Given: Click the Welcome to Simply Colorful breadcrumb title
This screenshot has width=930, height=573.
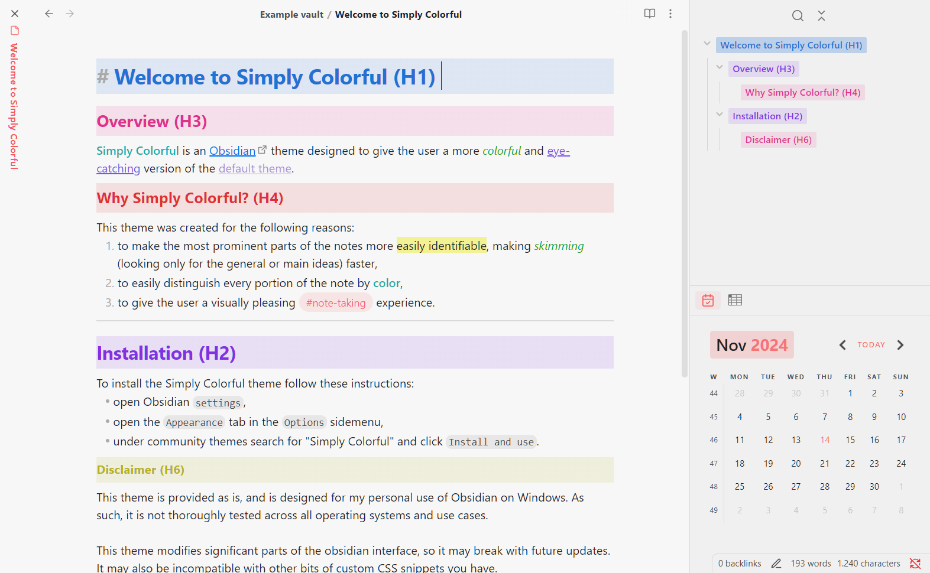Looking at the screenshot, I should (x=398, y=14).
